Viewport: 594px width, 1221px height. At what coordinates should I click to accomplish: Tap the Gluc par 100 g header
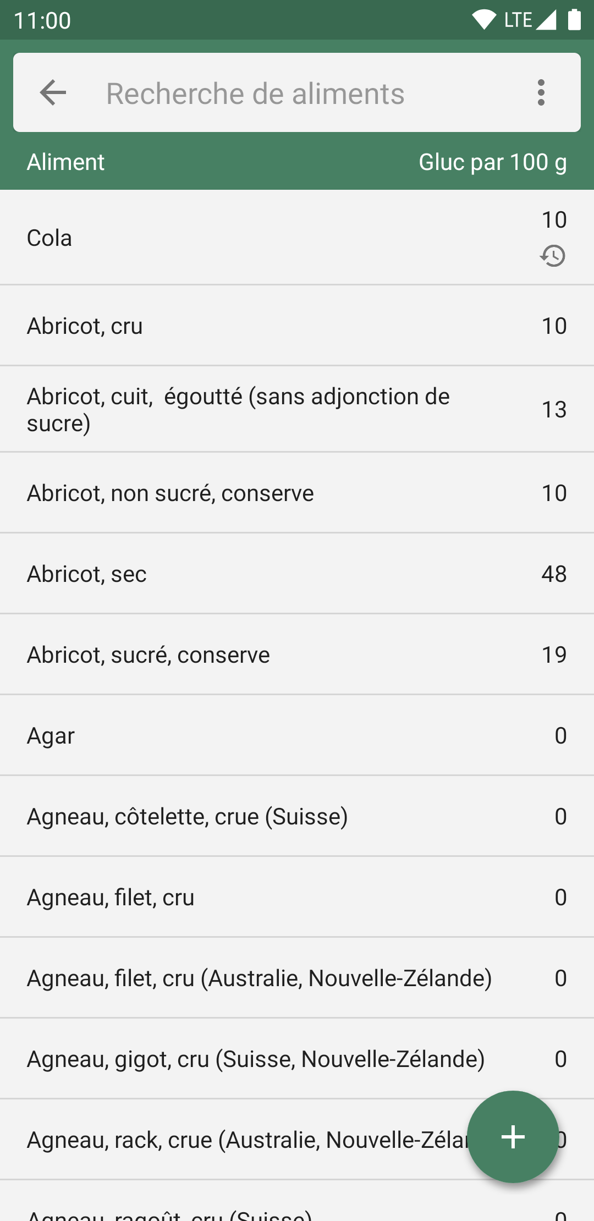(x=492, y=162)
